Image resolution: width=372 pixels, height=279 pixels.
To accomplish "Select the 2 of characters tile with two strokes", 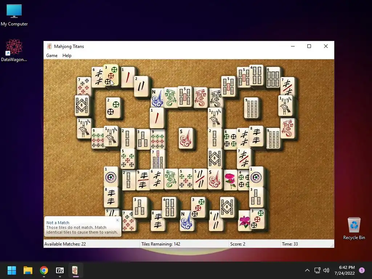I will [x=141, y=86].
